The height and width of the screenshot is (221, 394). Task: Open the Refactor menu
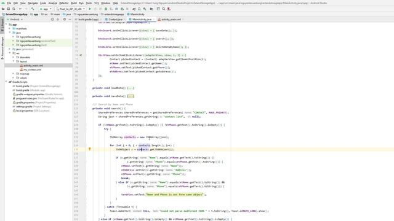(x=64, y=3)
